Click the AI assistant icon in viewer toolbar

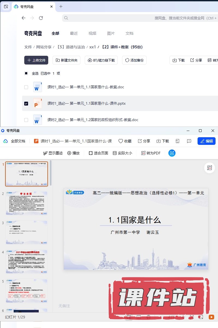coord(172,153)
